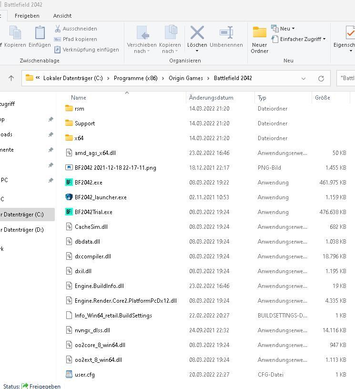Click Origin Games breadcrumb
The image size is (355, 389).
(x=186, y=78)
